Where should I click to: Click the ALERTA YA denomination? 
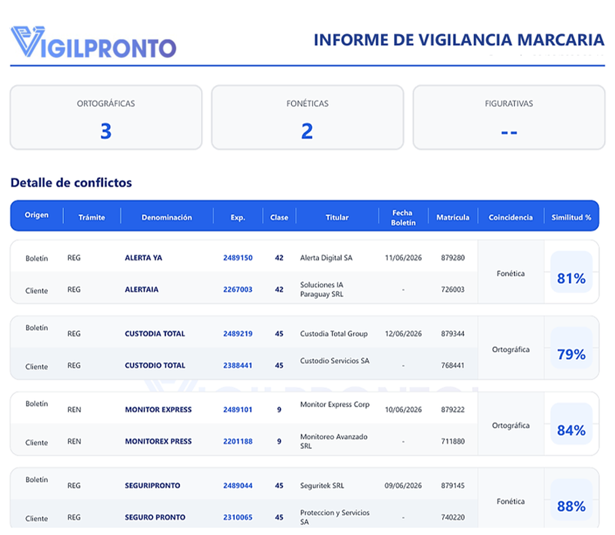(143, 258)
